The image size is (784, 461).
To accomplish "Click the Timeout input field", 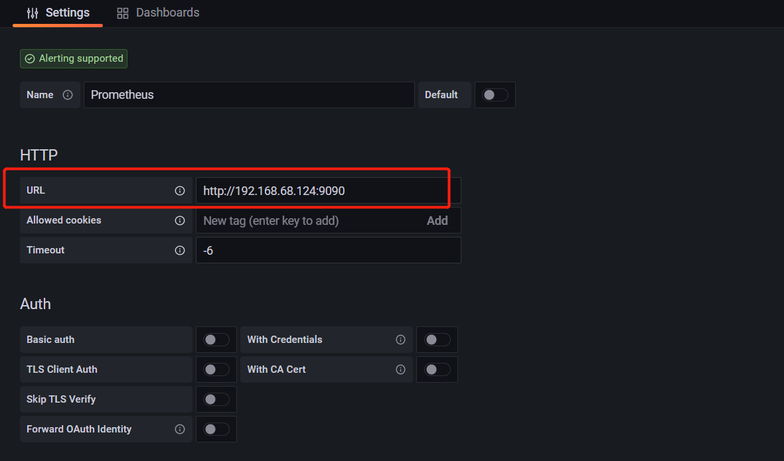I will click(328, 250).
